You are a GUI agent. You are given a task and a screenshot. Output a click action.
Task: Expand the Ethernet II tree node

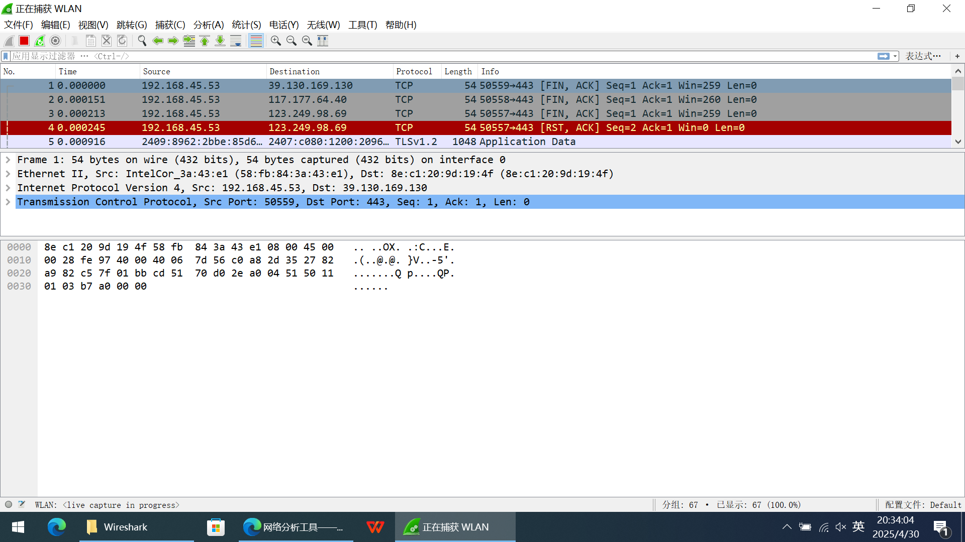click(x=8, y=174)
